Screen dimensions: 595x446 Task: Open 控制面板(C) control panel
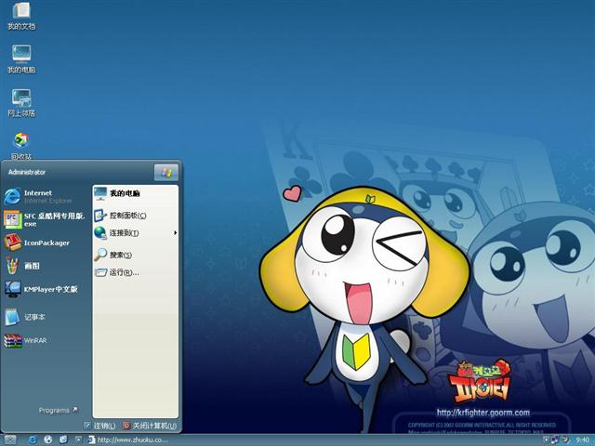click(x=120, y=216)
